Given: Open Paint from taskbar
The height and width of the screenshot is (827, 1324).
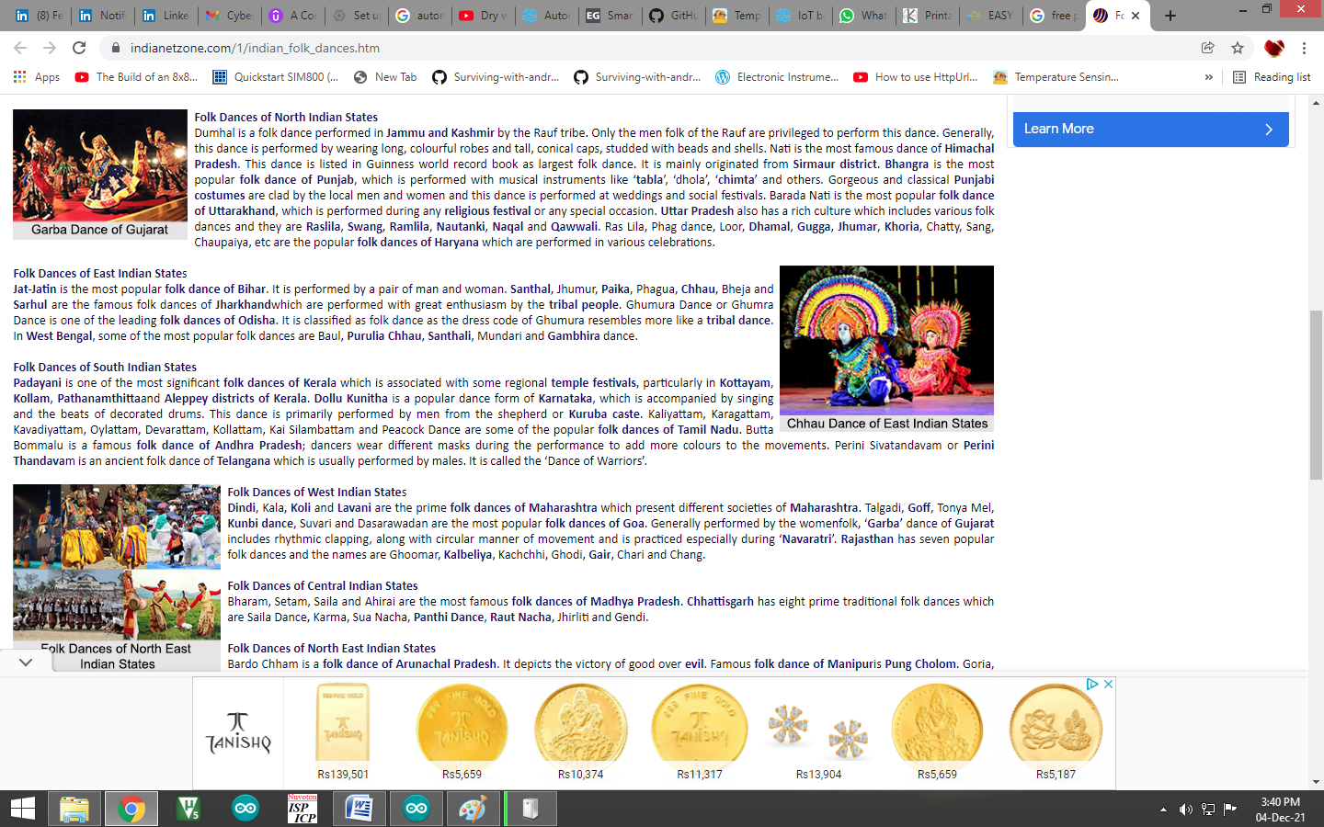Looking at the screenshot, I should (472, 809).
